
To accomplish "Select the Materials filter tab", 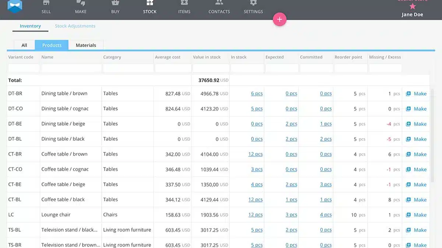I will 86,45.
